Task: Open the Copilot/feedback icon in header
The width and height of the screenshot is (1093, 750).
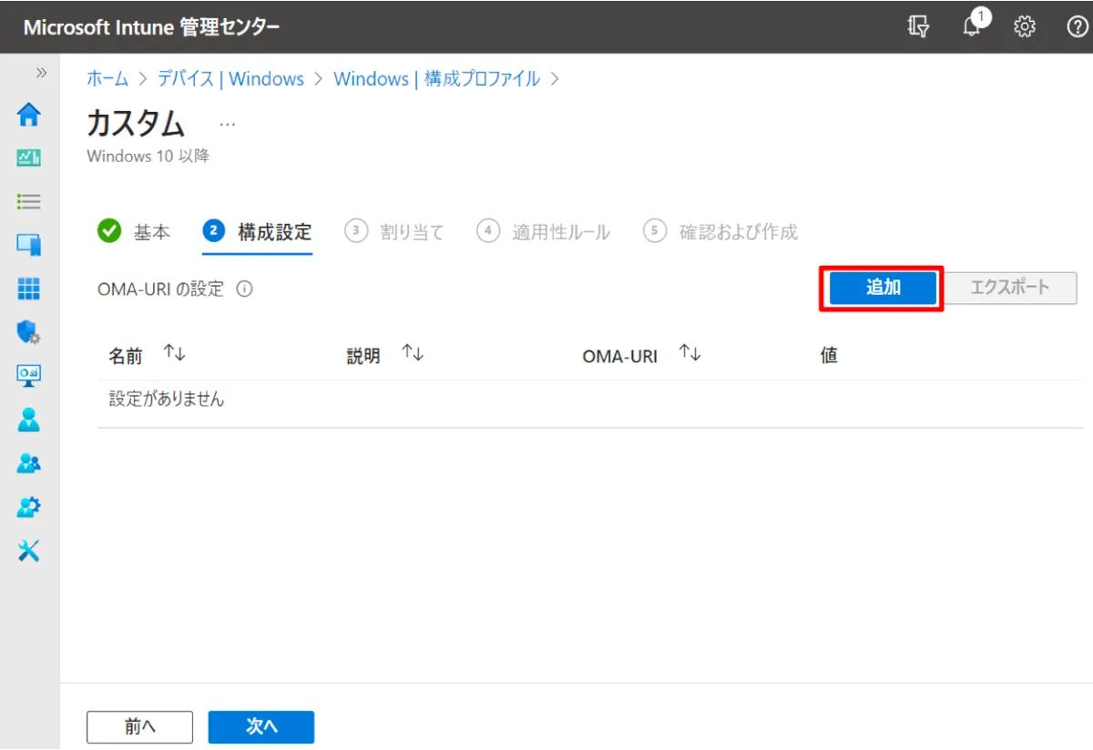Action: (919, 26)
